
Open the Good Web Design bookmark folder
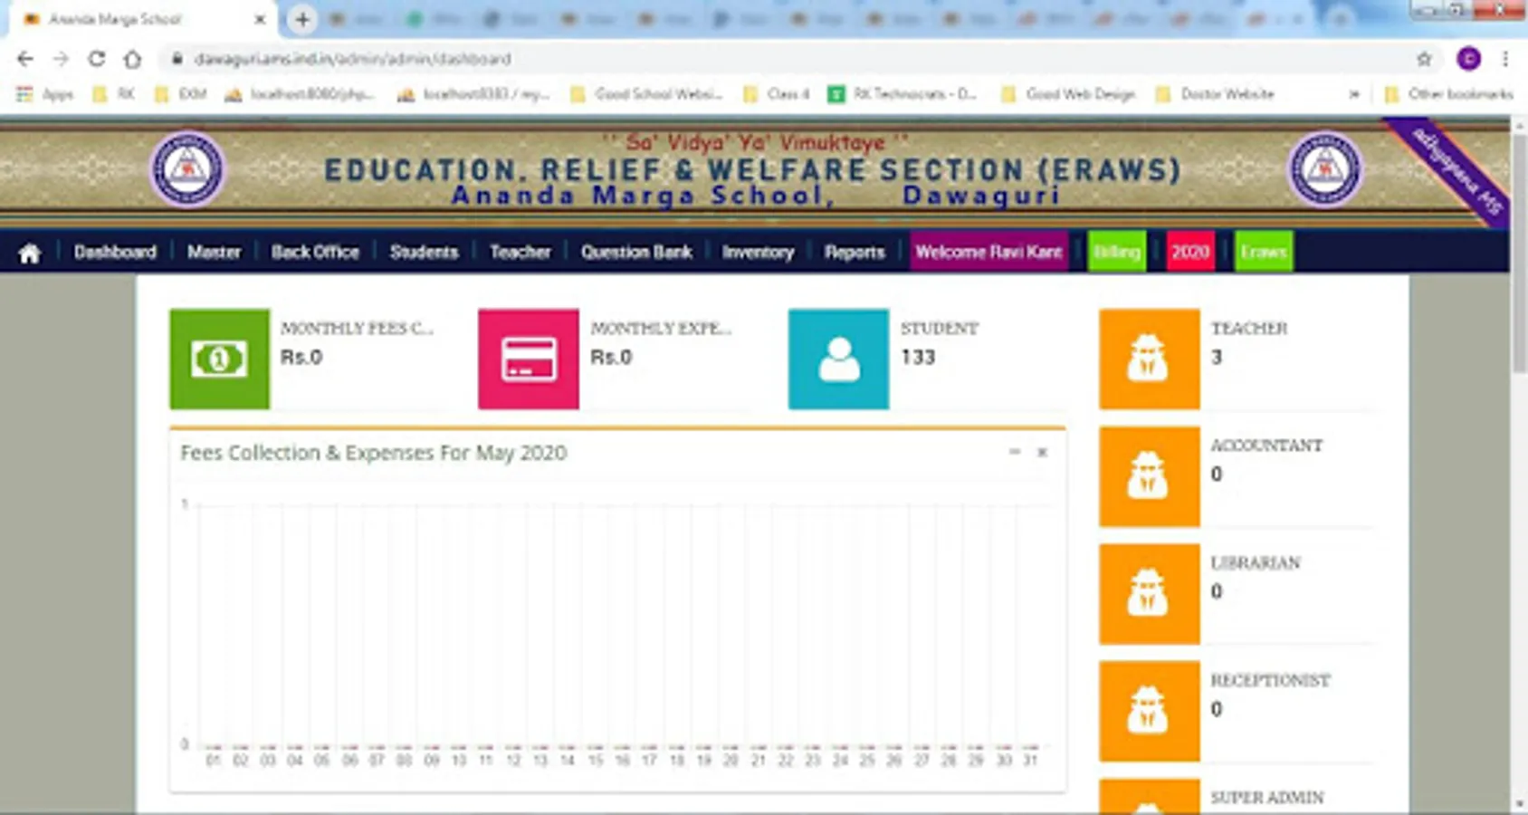(x=1068, y=94)
